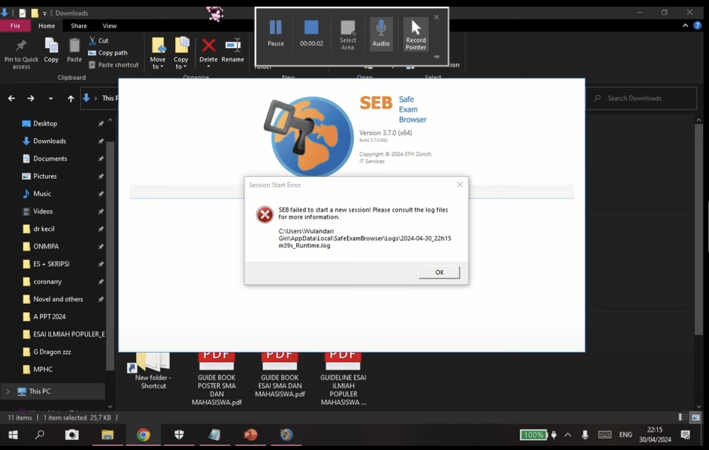Click Pin to Quick access

[21, 54]
